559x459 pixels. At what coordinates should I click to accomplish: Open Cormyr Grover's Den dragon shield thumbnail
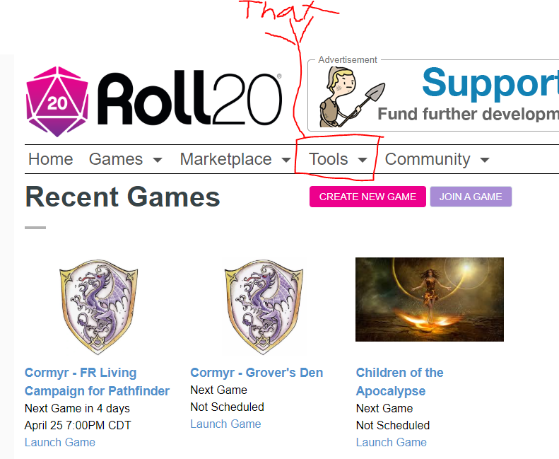point(264,307)
